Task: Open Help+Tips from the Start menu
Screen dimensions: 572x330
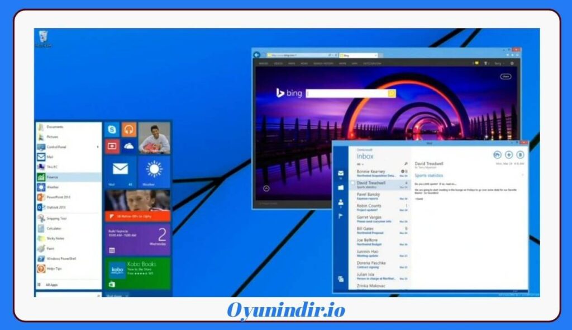Action: pyautogui.click(x=69, y=268)
